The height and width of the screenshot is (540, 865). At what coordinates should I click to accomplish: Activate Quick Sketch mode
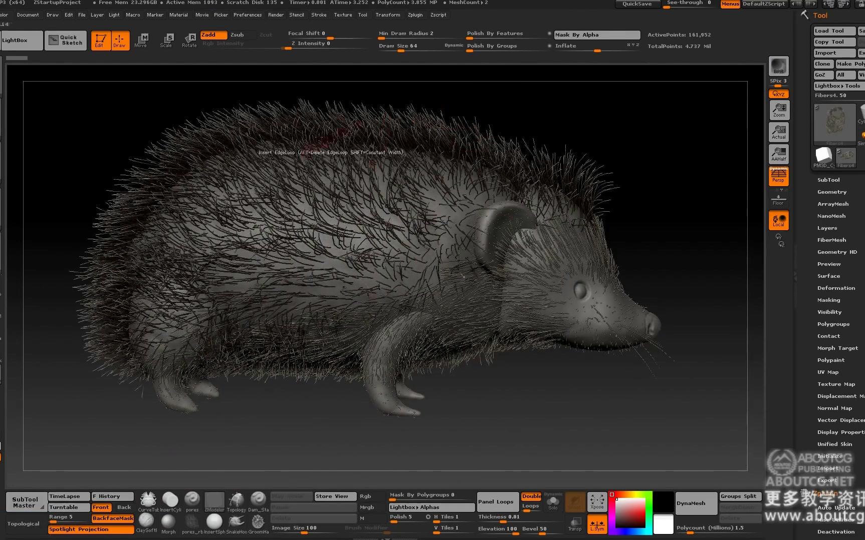tap(65, 40)
